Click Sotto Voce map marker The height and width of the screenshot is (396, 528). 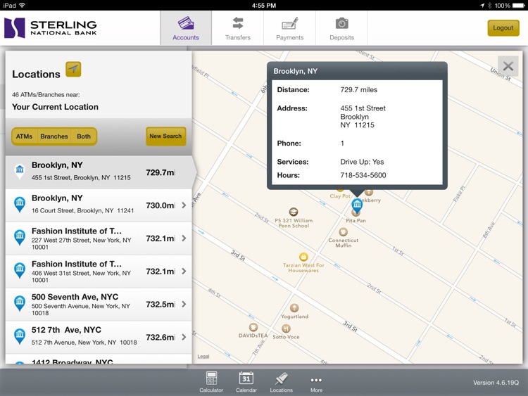[x=286, y=328]
